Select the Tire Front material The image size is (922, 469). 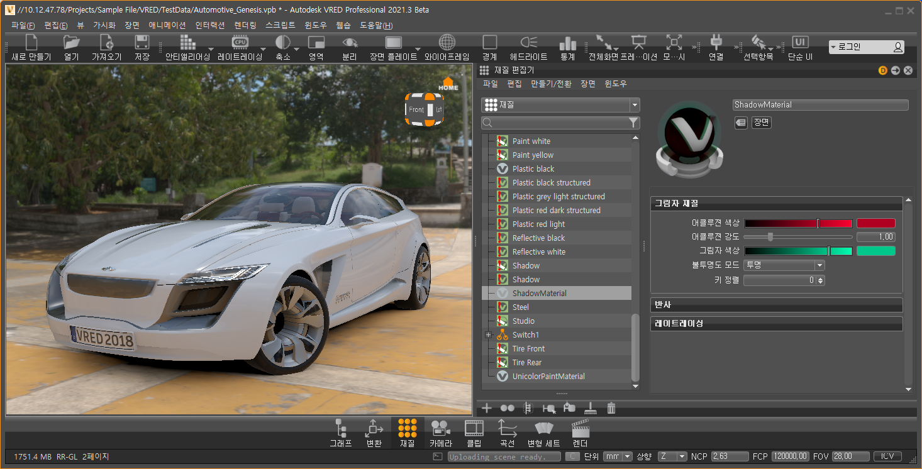528,349
